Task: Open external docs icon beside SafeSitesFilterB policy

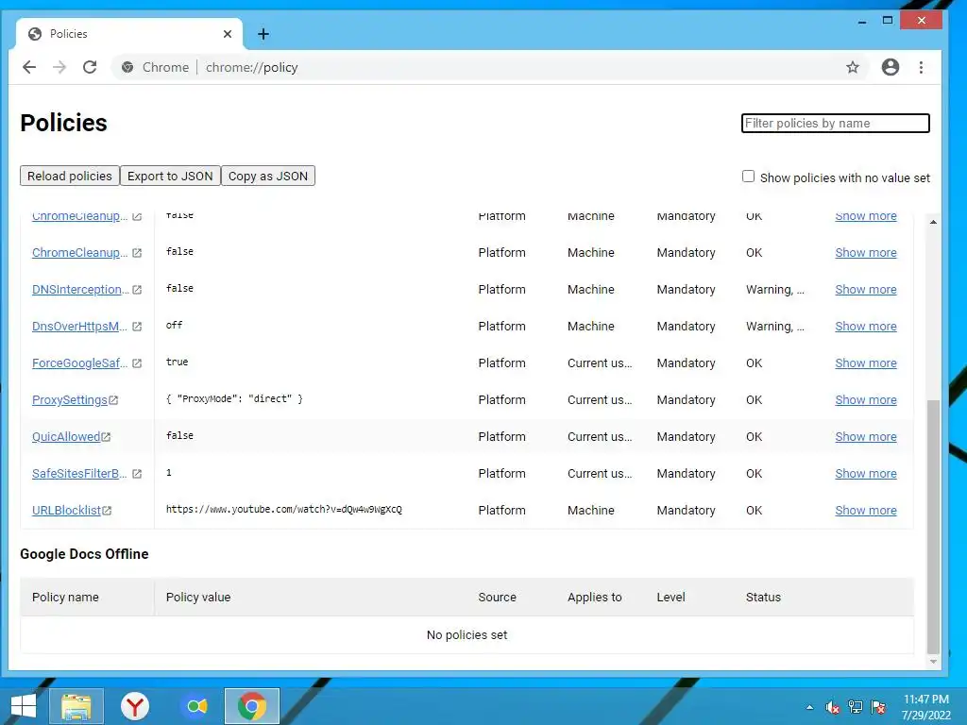Action: (137, 474)
